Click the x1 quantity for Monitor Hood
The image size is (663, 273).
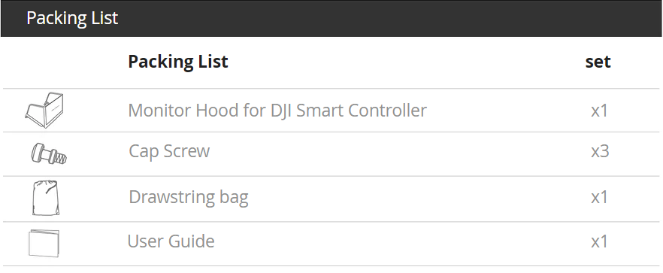600,111
